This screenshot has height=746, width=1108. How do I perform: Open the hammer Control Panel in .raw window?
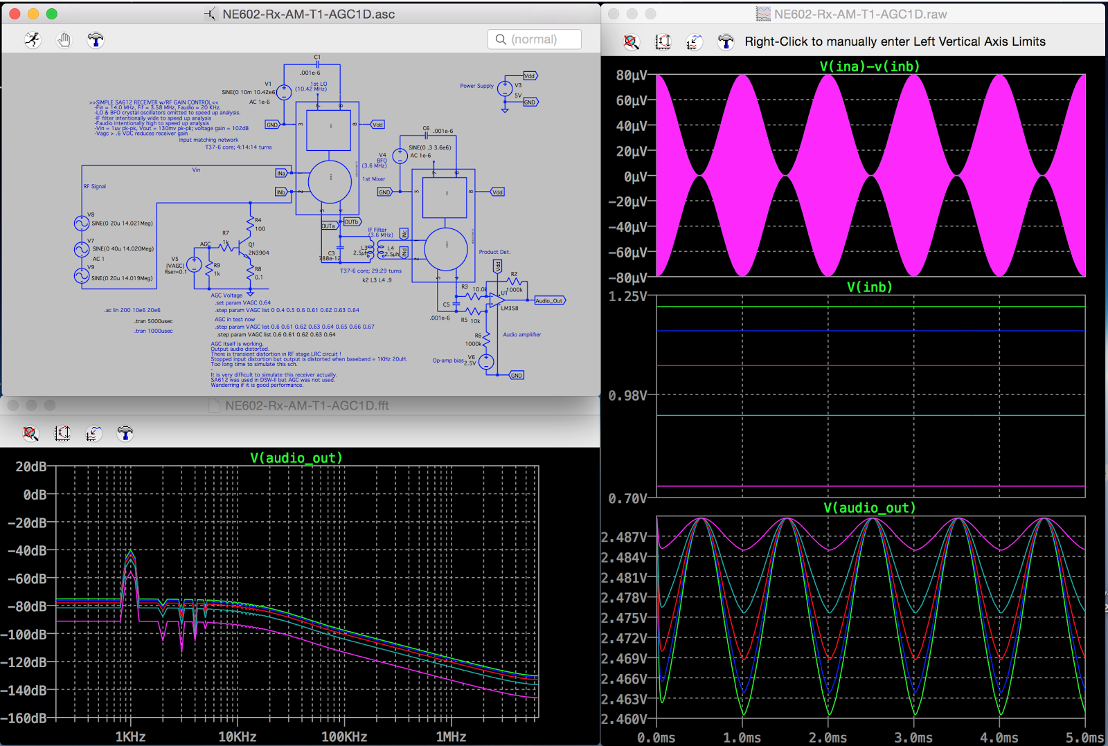(725, 42)
